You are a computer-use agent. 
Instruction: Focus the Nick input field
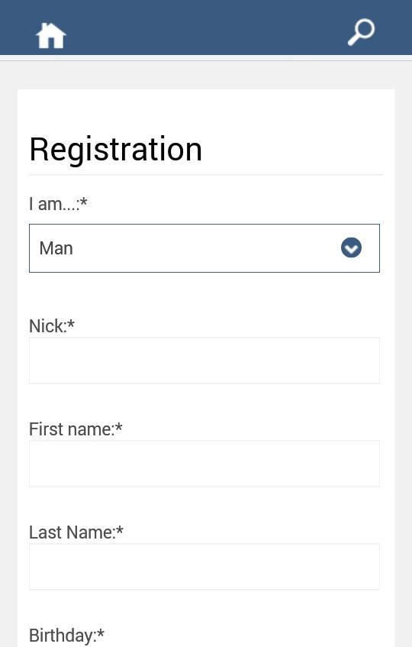point(204,361)
